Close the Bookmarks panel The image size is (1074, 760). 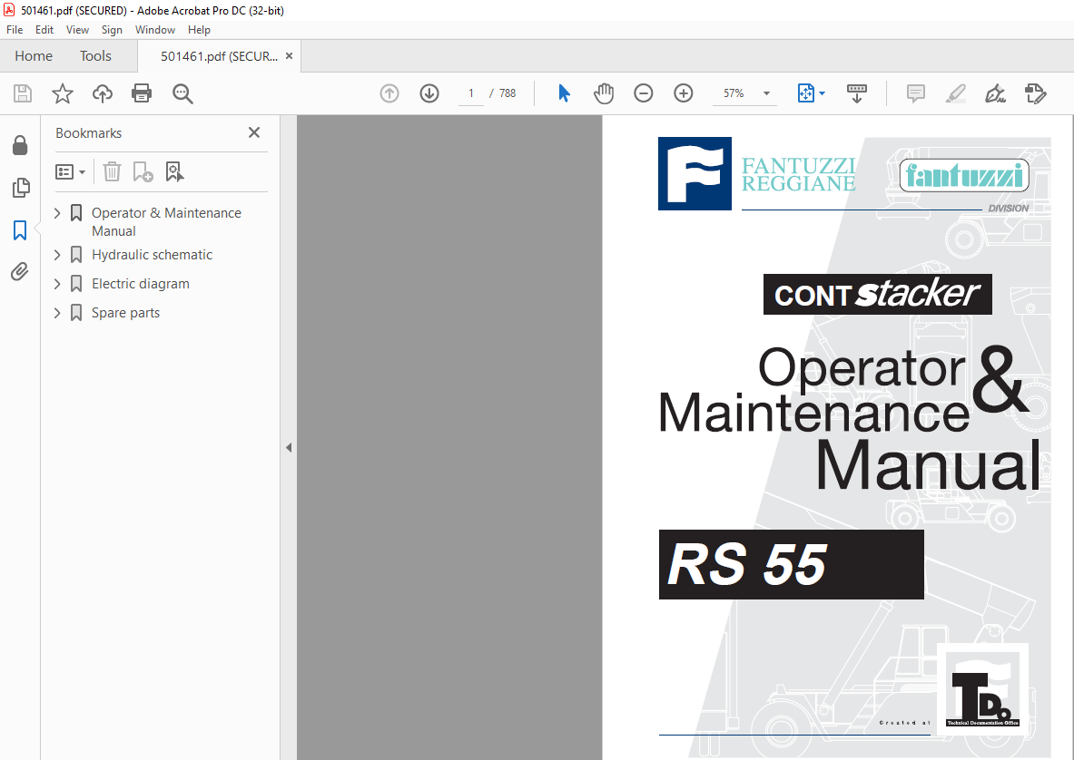pyautogui.click(x=254, y=132)
